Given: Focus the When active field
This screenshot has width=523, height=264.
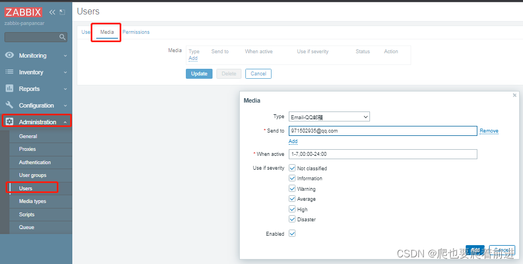Looking at the screenshot, I should tap(383, 154).
